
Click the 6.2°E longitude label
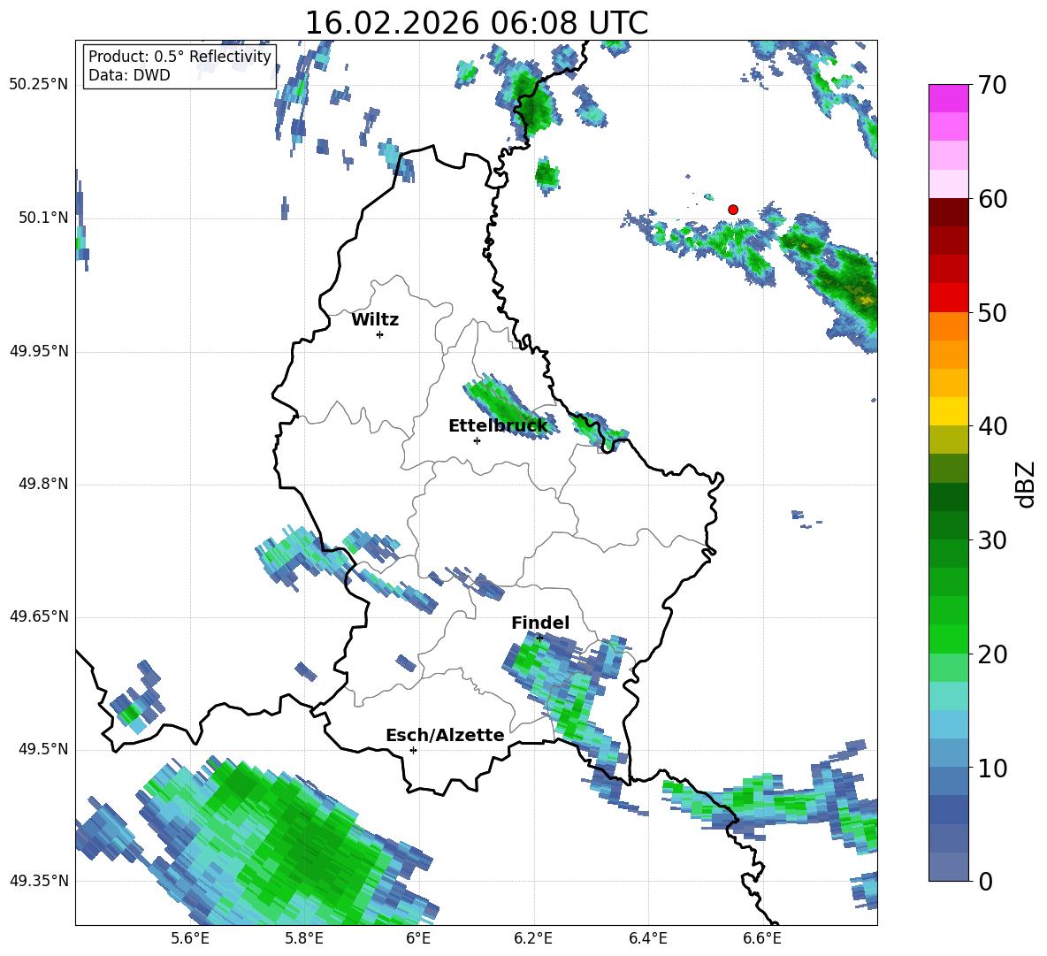click(533, 938)
